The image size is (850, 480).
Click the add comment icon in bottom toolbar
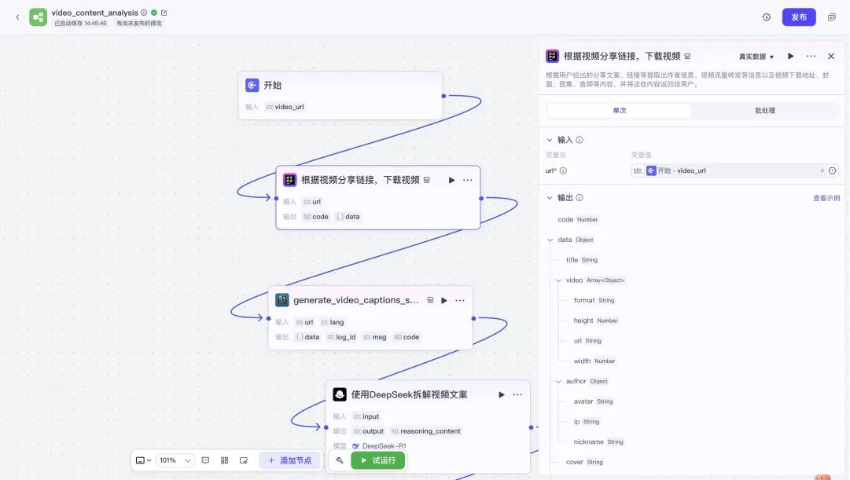[205, 460]
